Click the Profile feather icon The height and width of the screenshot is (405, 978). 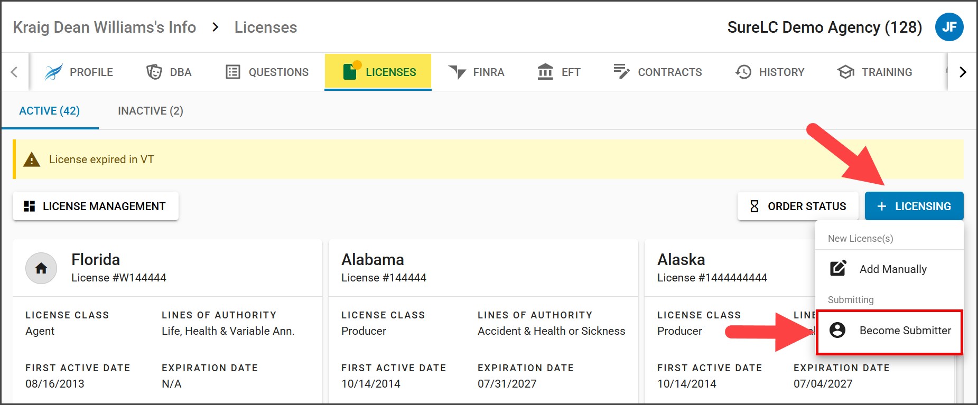(x=53, y=72)
